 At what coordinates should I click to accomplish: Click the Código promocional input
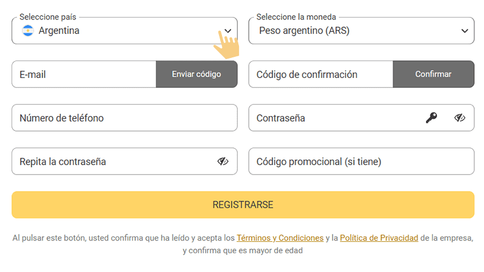tap(361, 161)
